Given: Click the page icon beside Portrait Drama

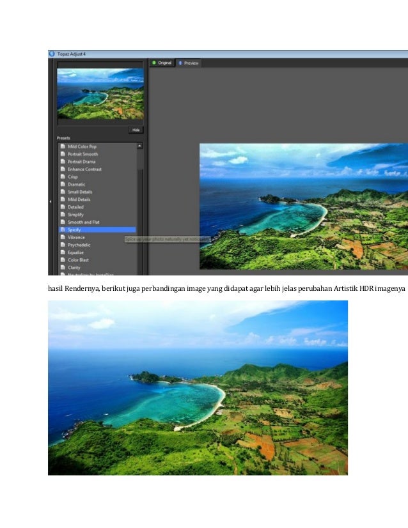Looking at the screenshot, I should pos(63,161).
